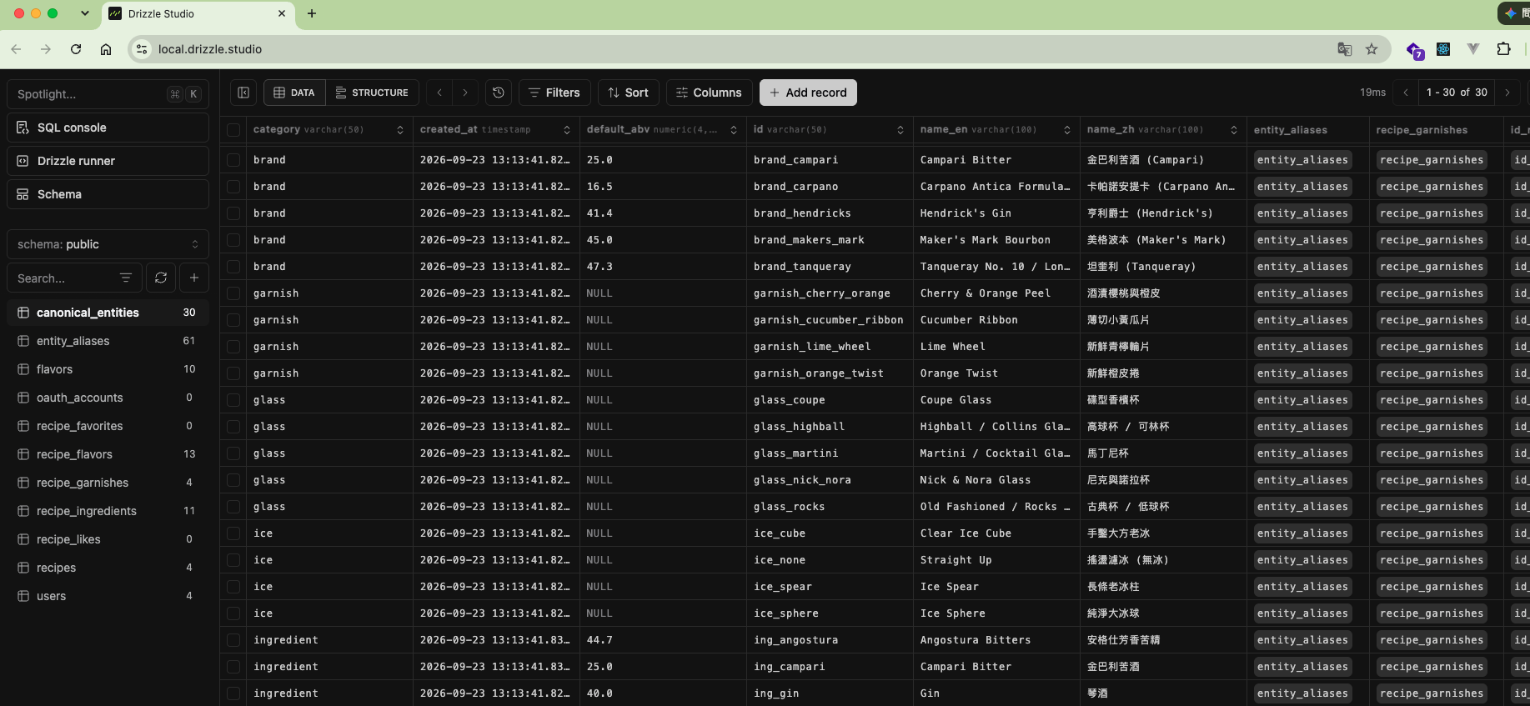Screen dimensions: 1530x706
Task: Check the glass_coupe row checkbox
Action: click(x=233, y=400)
